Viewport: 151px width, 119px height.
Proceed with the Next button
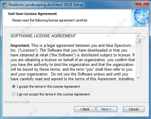click(x=107, y=109)
